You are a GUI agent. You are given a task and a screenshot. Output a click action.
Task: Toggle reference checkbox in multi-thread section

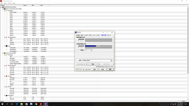coord(79,48)
